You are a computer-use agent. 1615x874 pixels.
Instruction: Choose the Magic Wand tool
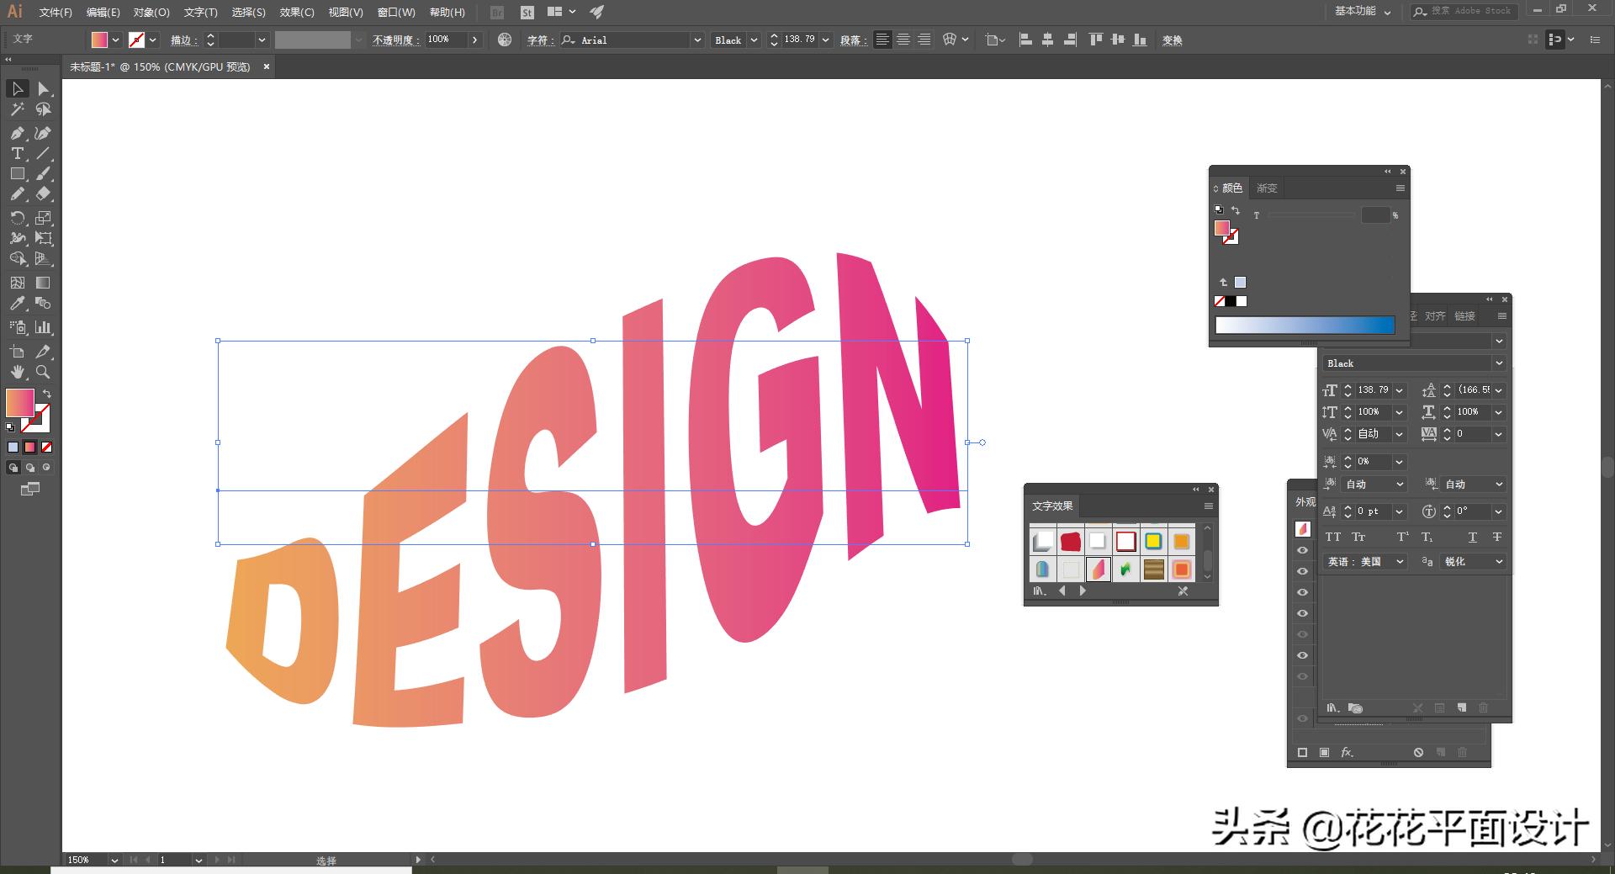click(17, 109)
